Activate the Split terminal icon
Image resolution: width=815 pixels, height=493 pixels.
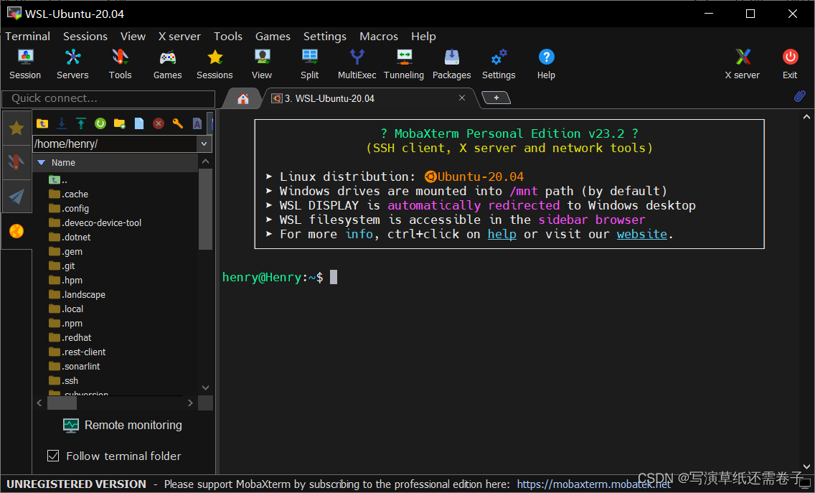click(x=310, y=65)
